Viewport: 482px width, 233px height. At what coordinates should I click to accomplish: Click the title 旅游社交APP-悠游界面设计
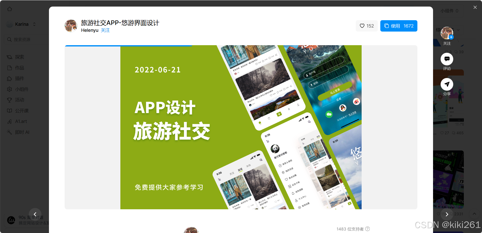click(x=120, y=23)
